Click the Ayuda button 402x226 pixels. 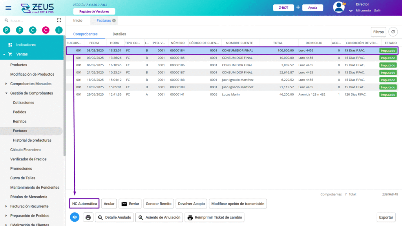(x=312, y=8)
